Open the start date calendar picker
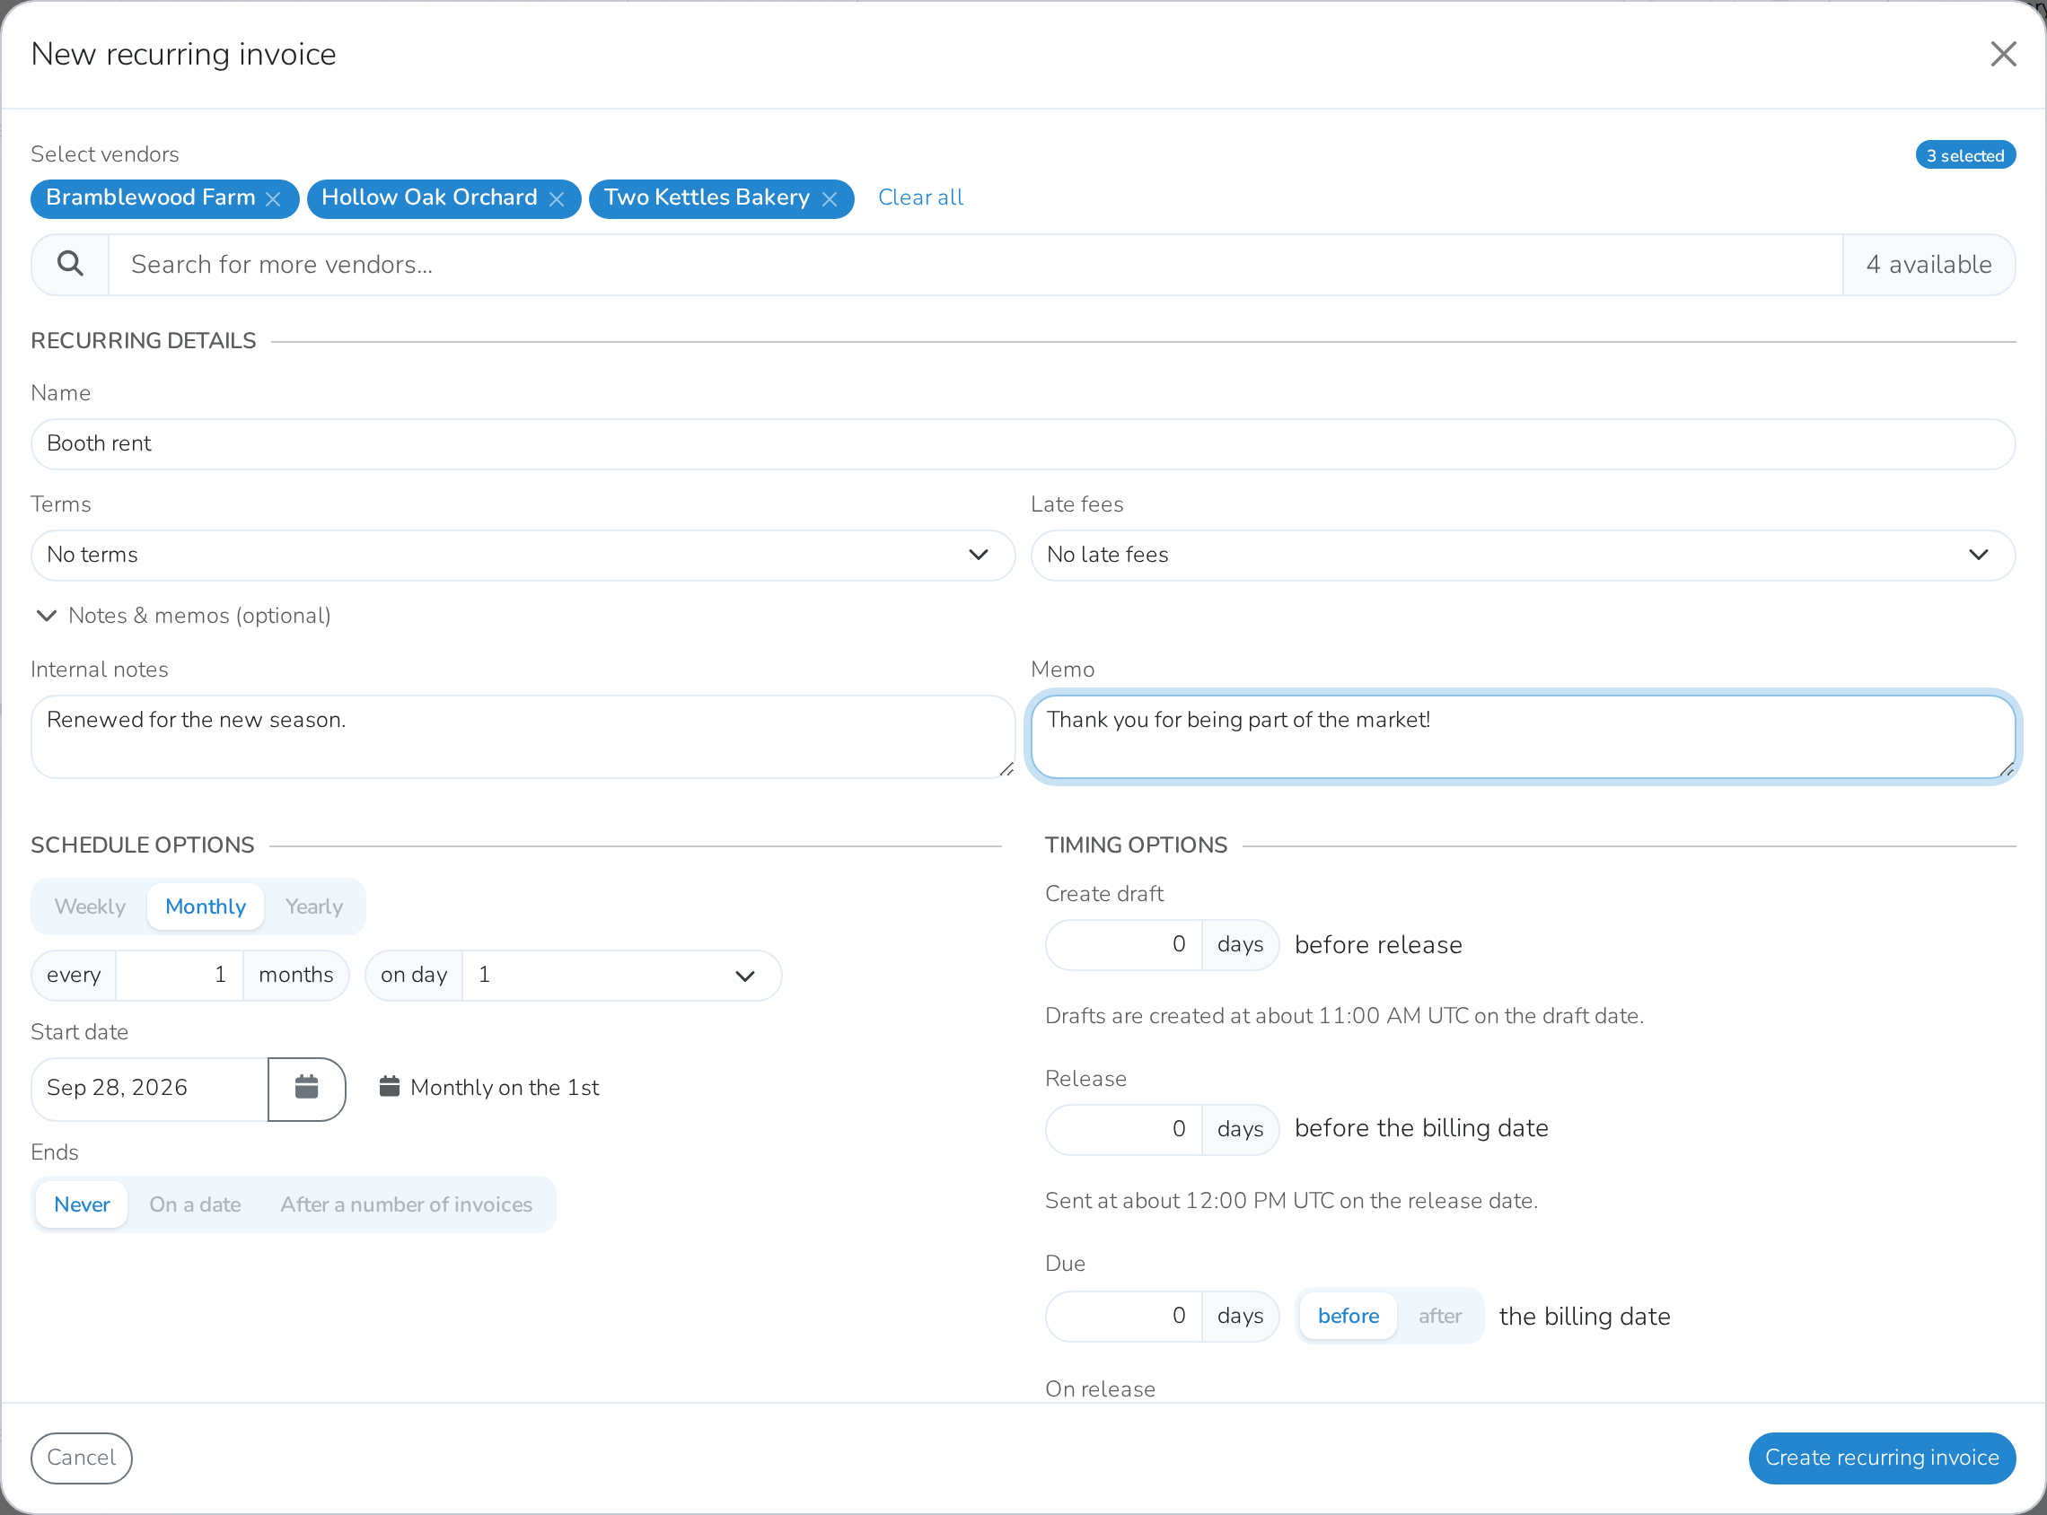This screenshot has width=2047, height=1515. pyautogui.click(x=306, y=1089)
